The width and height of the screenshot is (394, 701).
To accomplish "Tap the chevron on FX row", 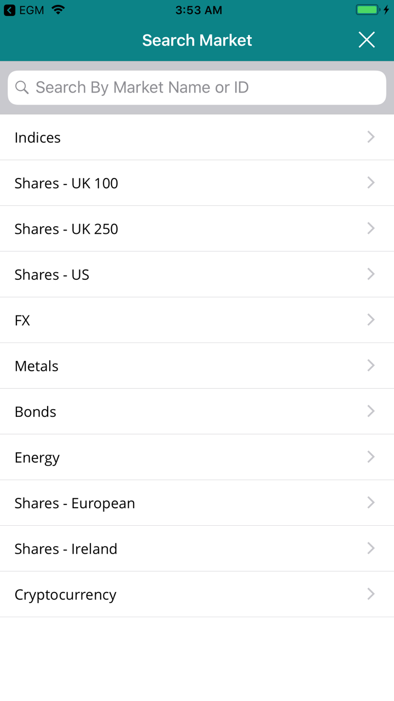I will click(x=371, y=320).
